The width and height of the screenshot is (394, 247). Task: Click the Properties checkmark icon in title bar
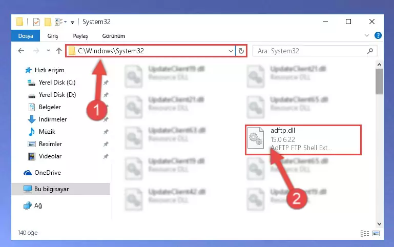pos(36,22)
